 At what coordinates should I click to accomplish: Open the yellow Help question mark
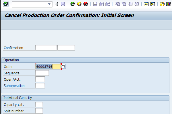(x=162, y=4)
